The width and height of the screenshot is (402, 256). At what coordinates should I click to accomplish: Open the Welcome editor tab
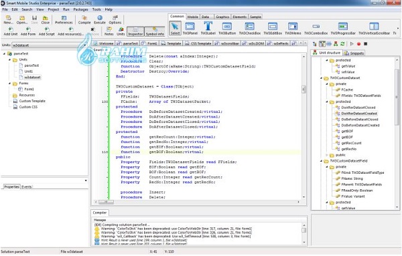(104, 43)
